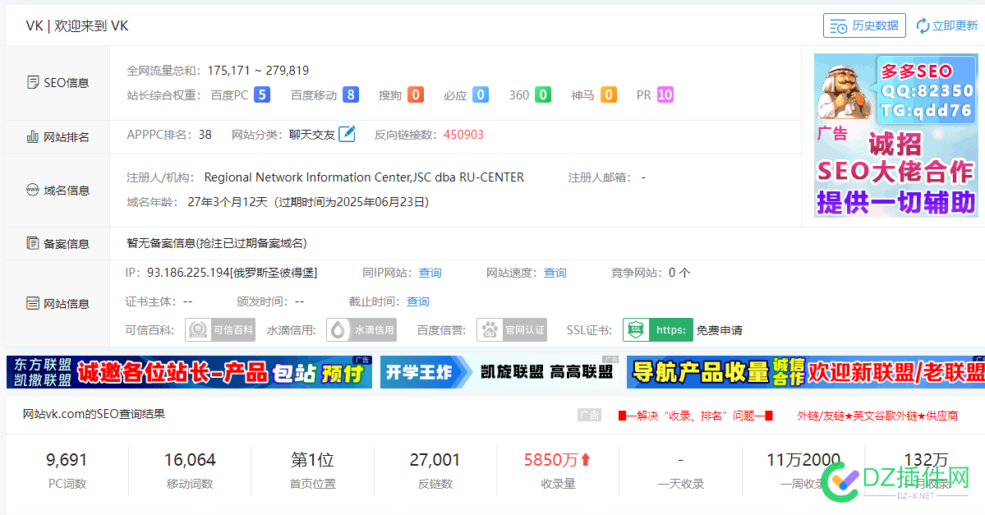Screen dimensions: 985x515
Task: Click the backlink count 450903
Action: [463, 135]
